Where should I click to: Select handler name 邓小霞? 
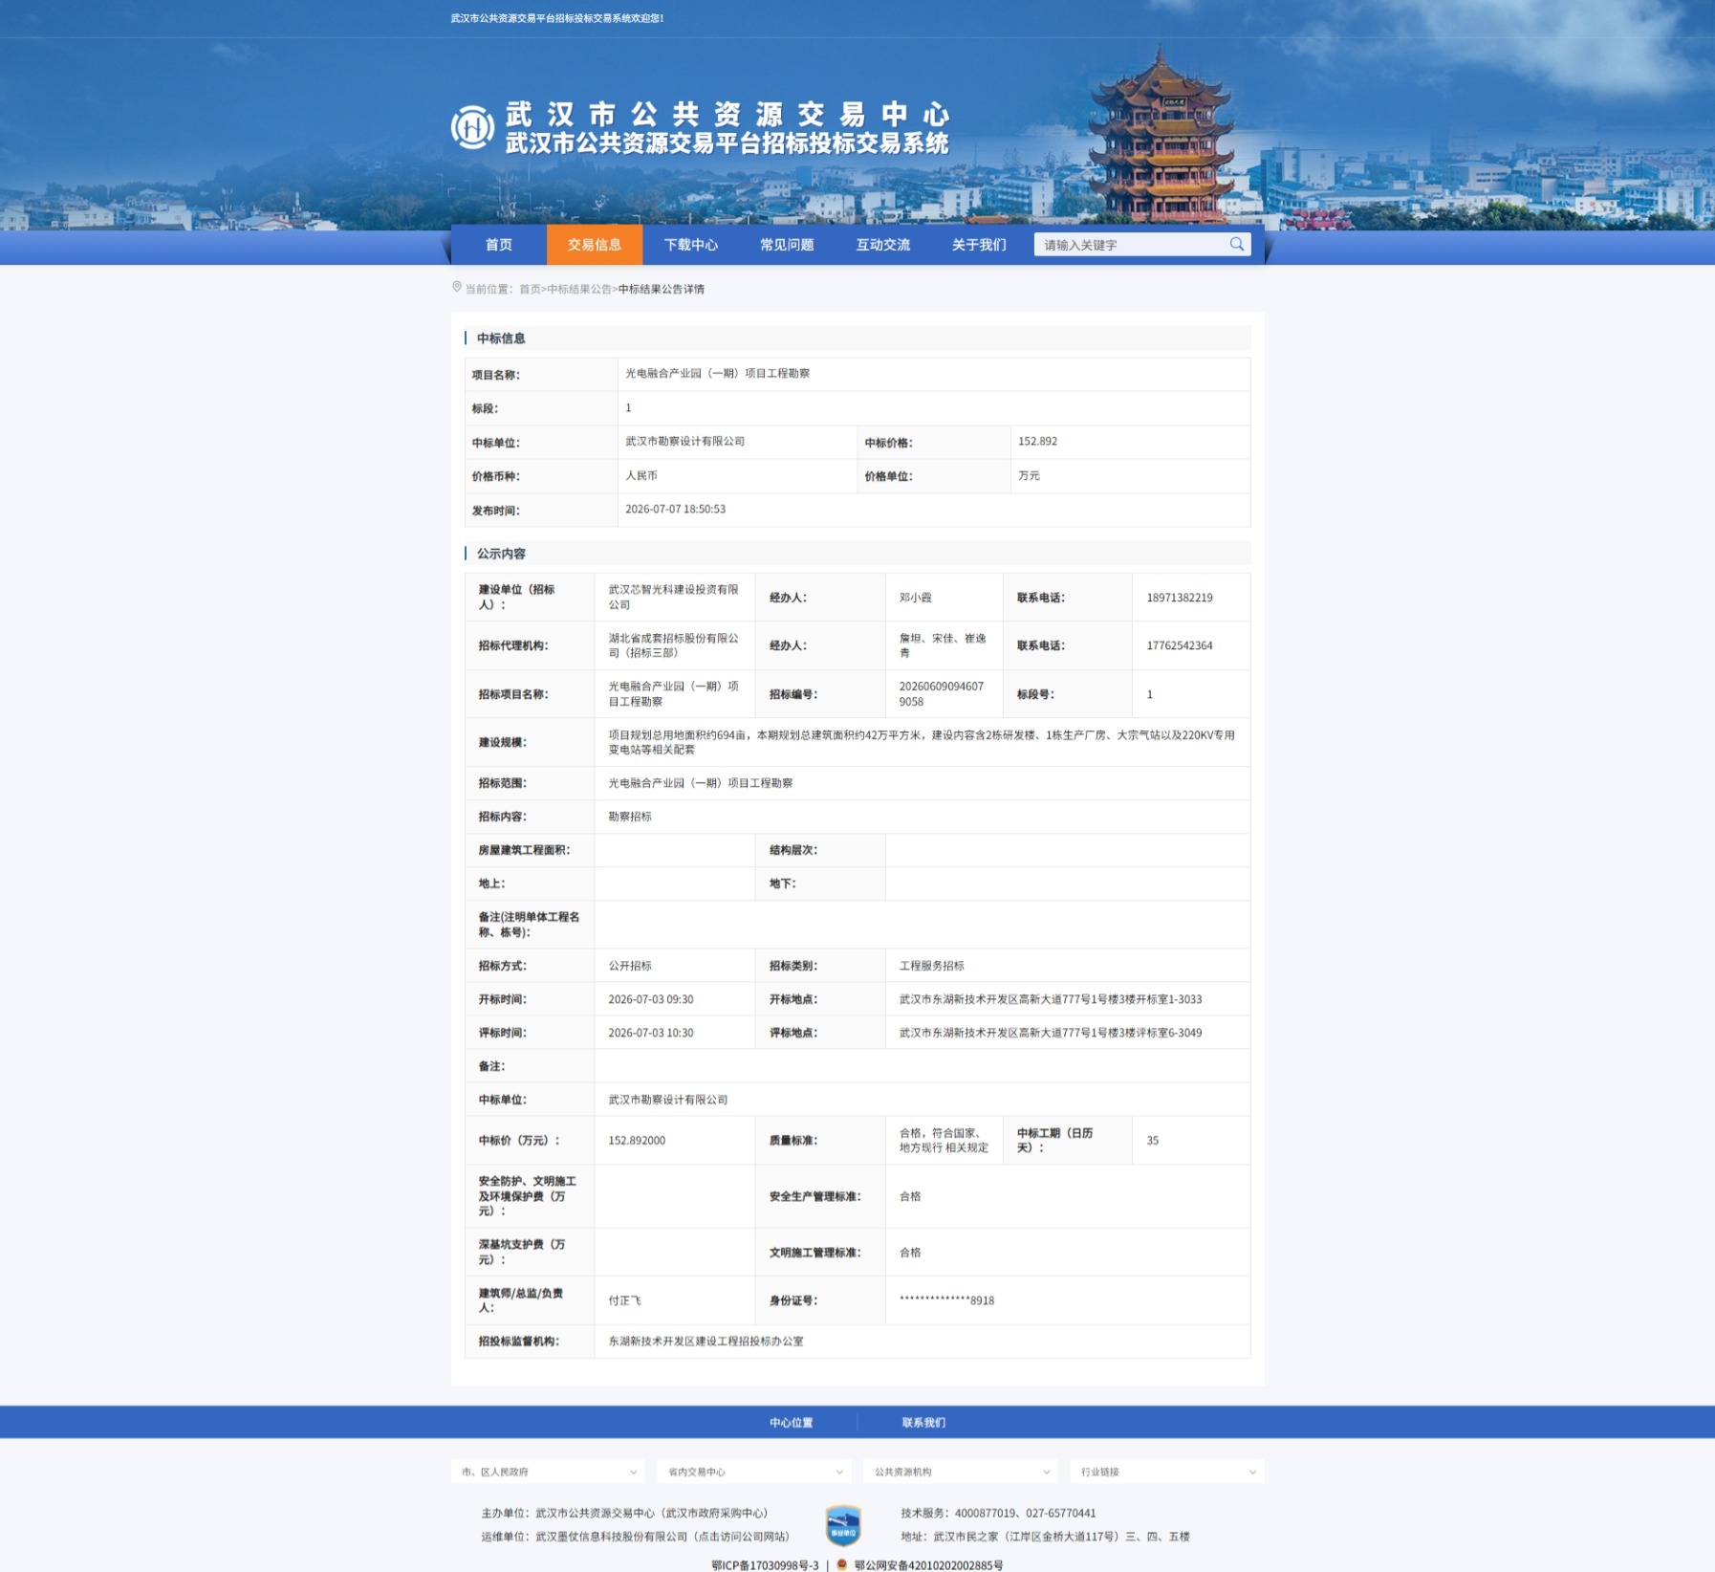[915, 598]
